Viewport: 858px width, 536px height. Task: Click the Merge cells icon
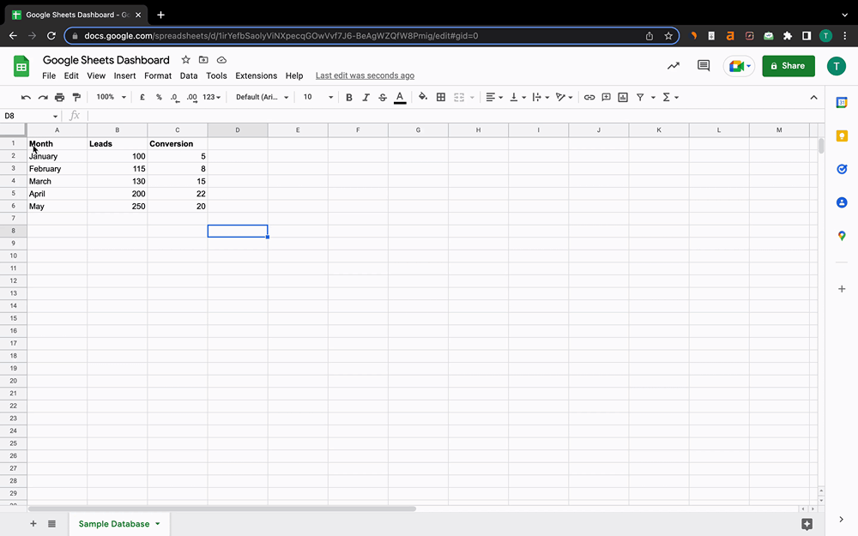[x=459, y=98]
